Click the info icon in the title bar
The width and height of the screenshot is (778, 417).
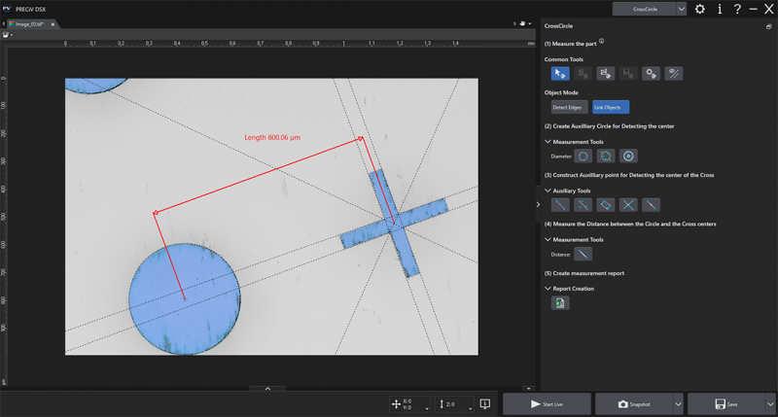720,9
